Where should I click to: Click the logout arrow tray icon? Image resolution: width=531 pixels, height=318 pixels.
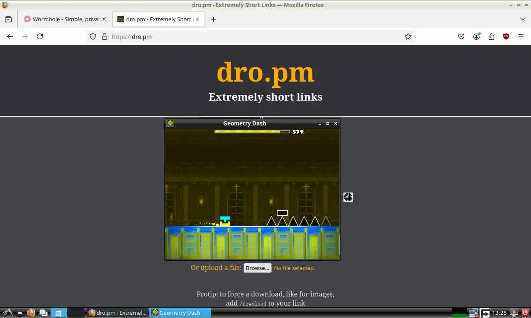(485, 313)
